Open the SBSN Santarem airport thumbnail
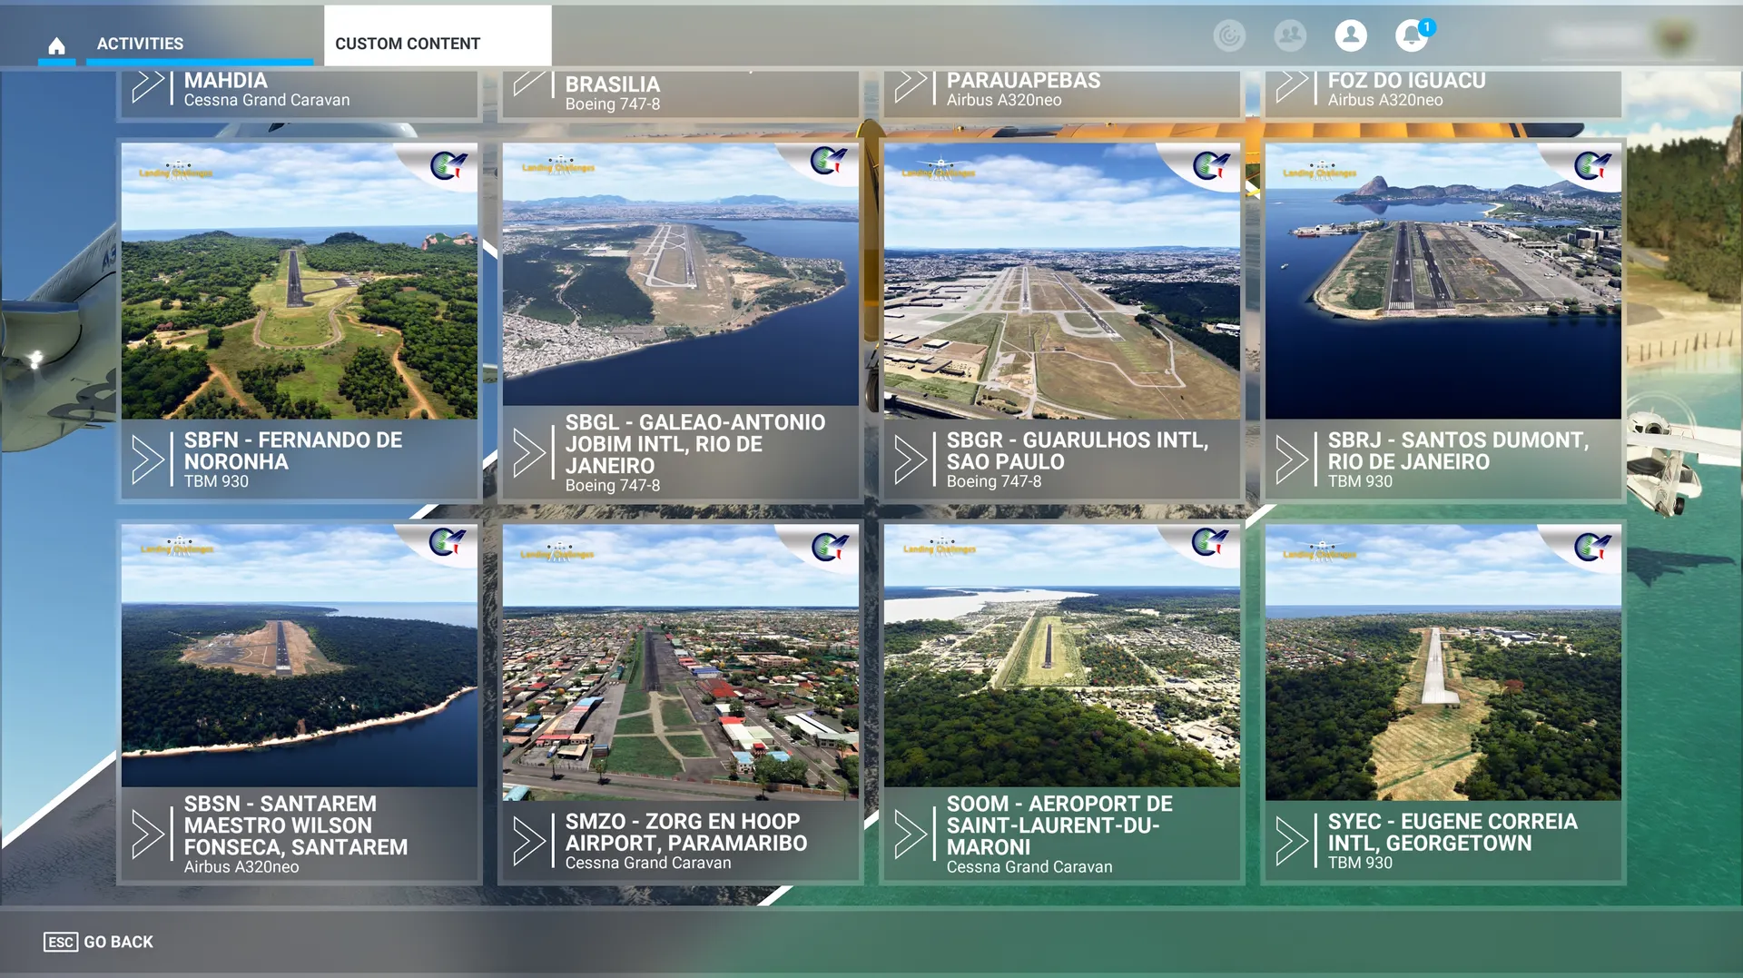1743x978 pixels. [300, 656]
